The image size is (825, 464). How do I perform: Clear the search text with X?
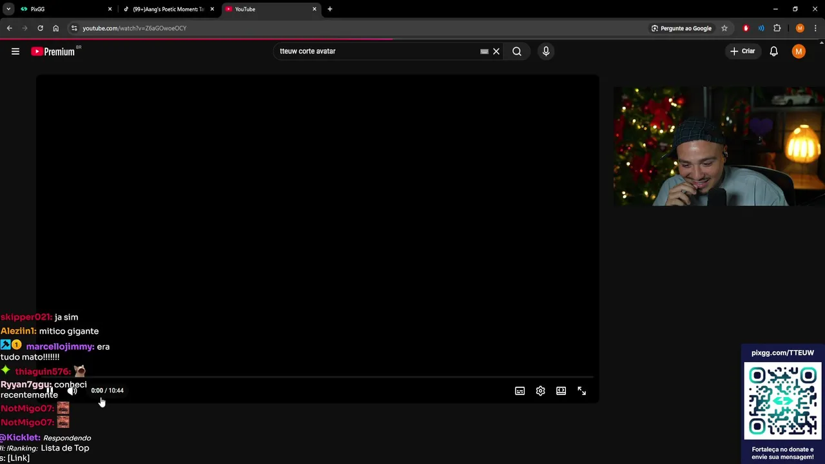[x=496, y=52]
